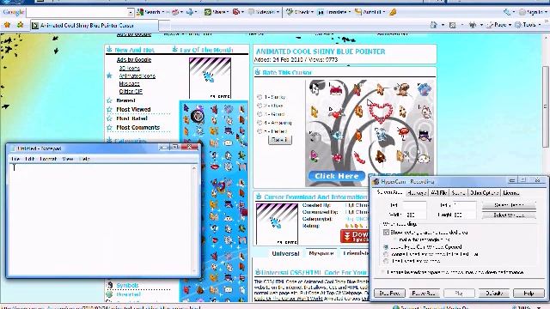The width and height of the screenshot is (550, 309).
Task: Click the blue Click Here ad button
Action: click(x=336, y=176)
